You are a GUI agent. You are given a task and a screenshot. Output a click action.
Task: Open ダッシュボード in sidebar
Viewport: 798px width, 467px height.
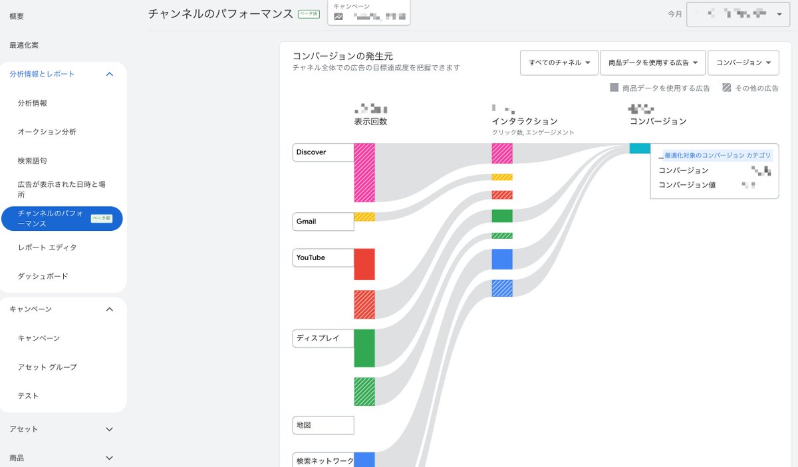(43, 276)
